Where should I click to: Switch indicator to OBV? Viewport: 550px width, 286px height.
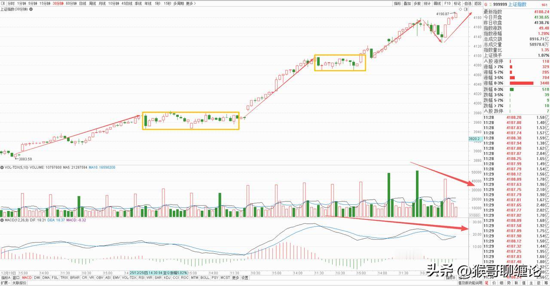[x=99, y=278]
